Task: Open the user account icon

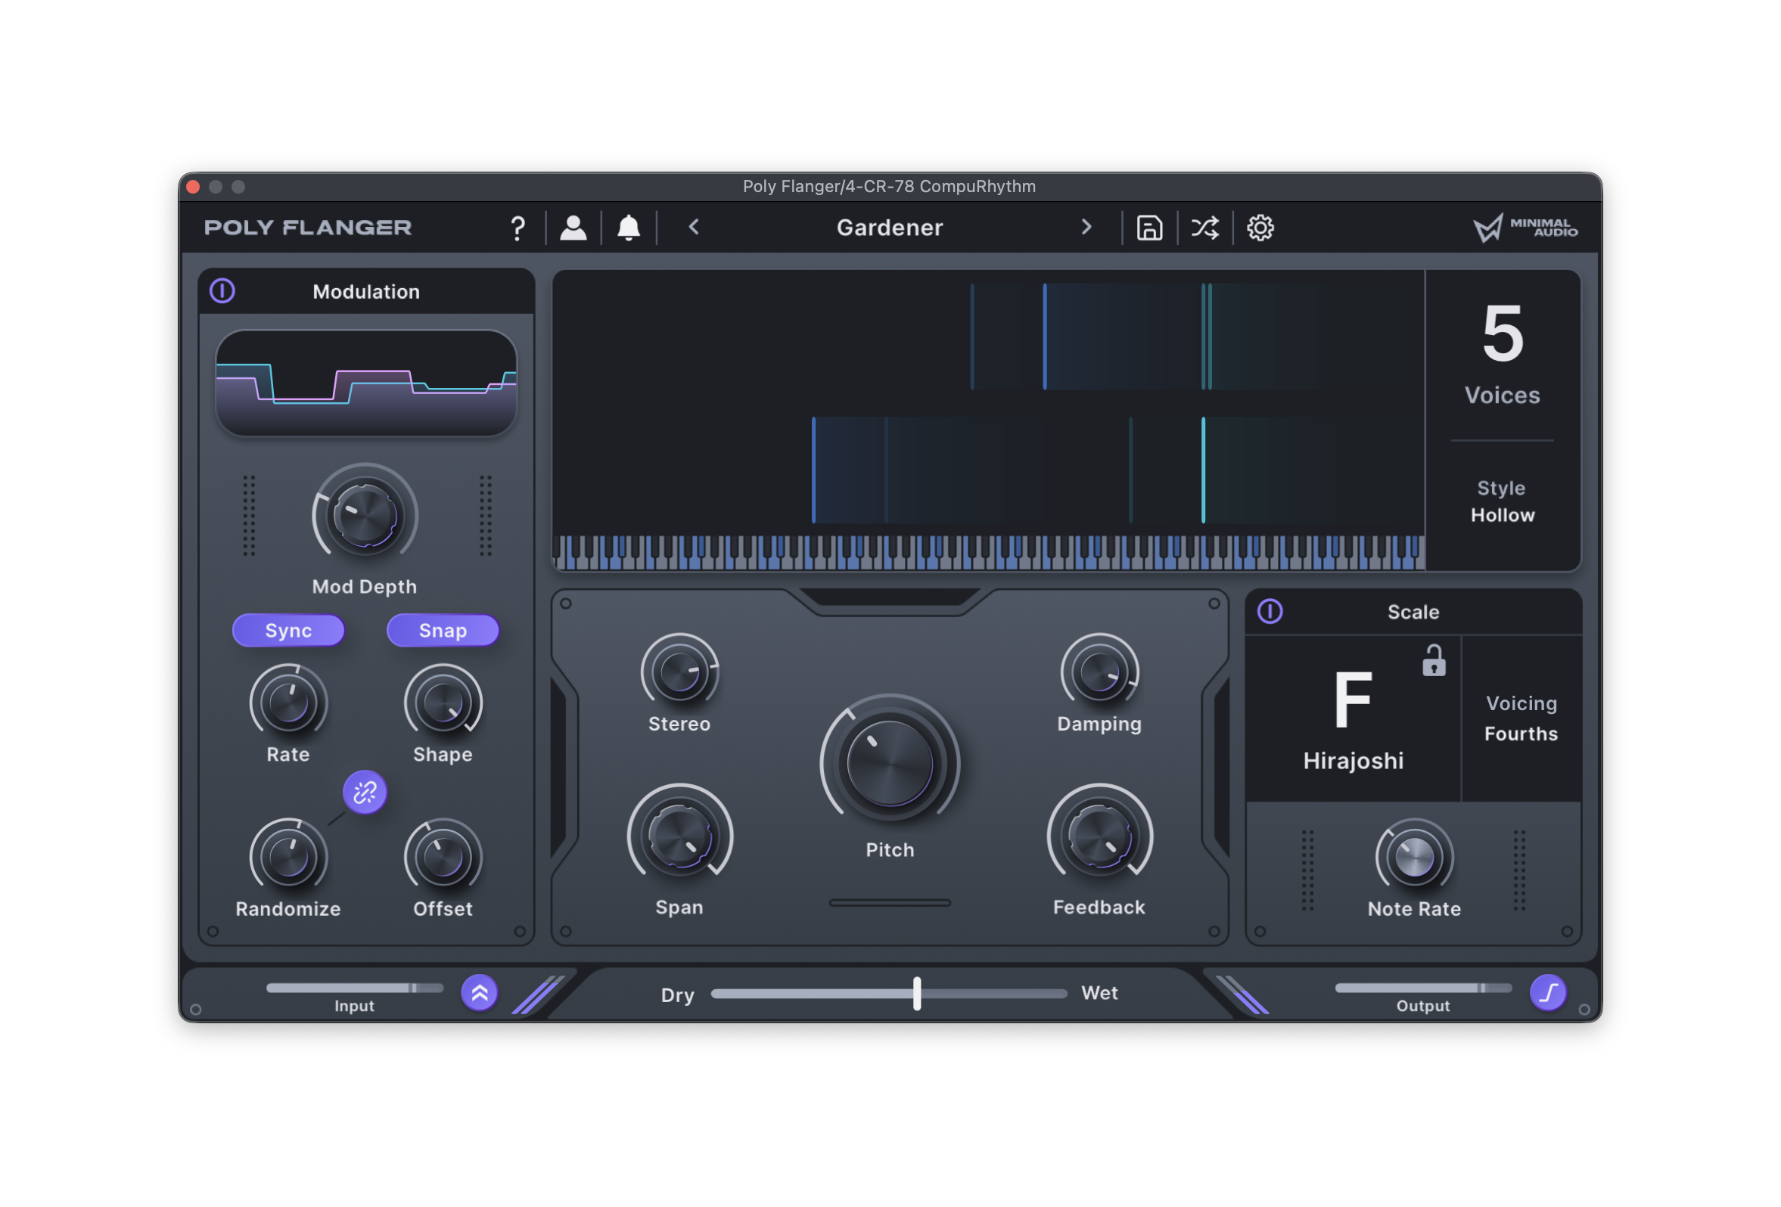Action: [x=573, y=228]
